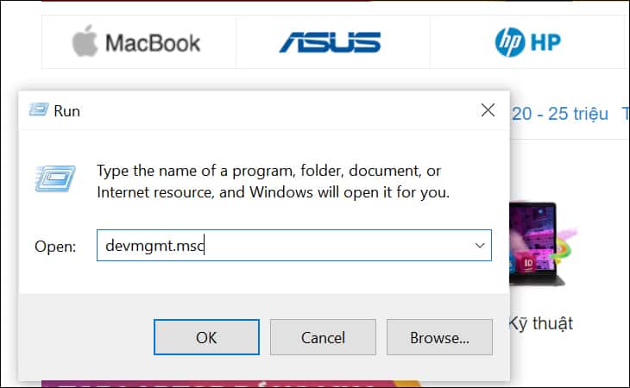The image size is (630, 388).
Task: Click the partially visible filter after 25 triệu
Action: pyautogui.click(x=625, y=114)
